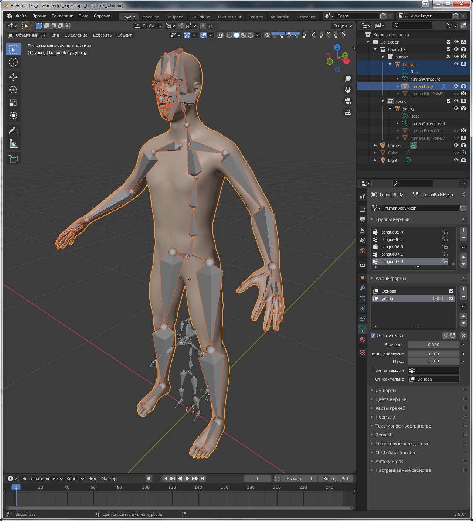Image resolution: width=473 pixels, height=521 pixels.
Task: Remove the selected shape key with minus
Action: pos(463,297)
